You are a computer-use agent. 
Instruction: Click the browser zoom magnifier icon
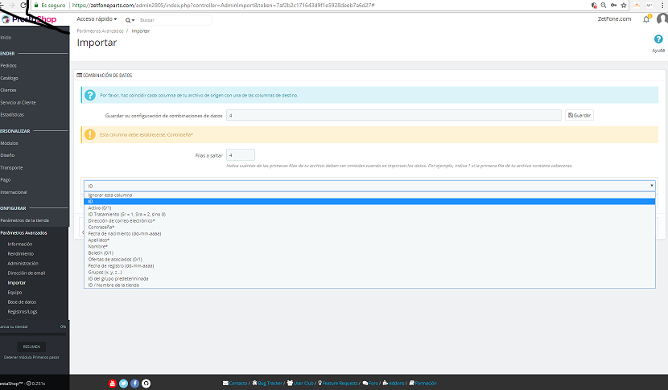[604, 5]
